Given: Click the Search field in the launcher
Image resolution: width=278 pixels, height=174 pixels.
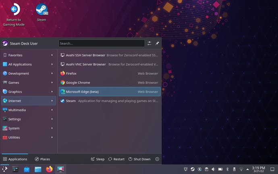Looking at the screenshot, I should tap(102, 43).
